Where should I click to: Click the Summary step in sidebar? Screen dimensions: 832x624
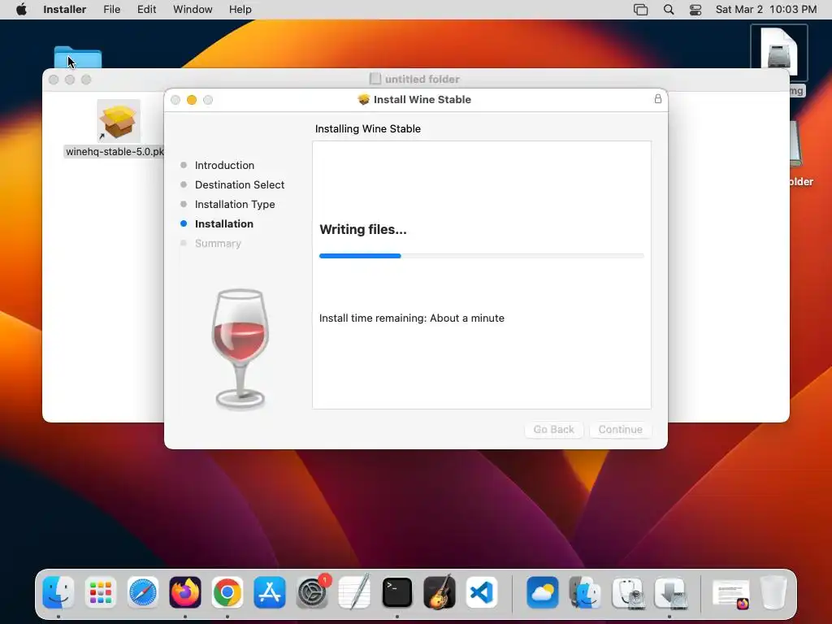click(218, 244)
